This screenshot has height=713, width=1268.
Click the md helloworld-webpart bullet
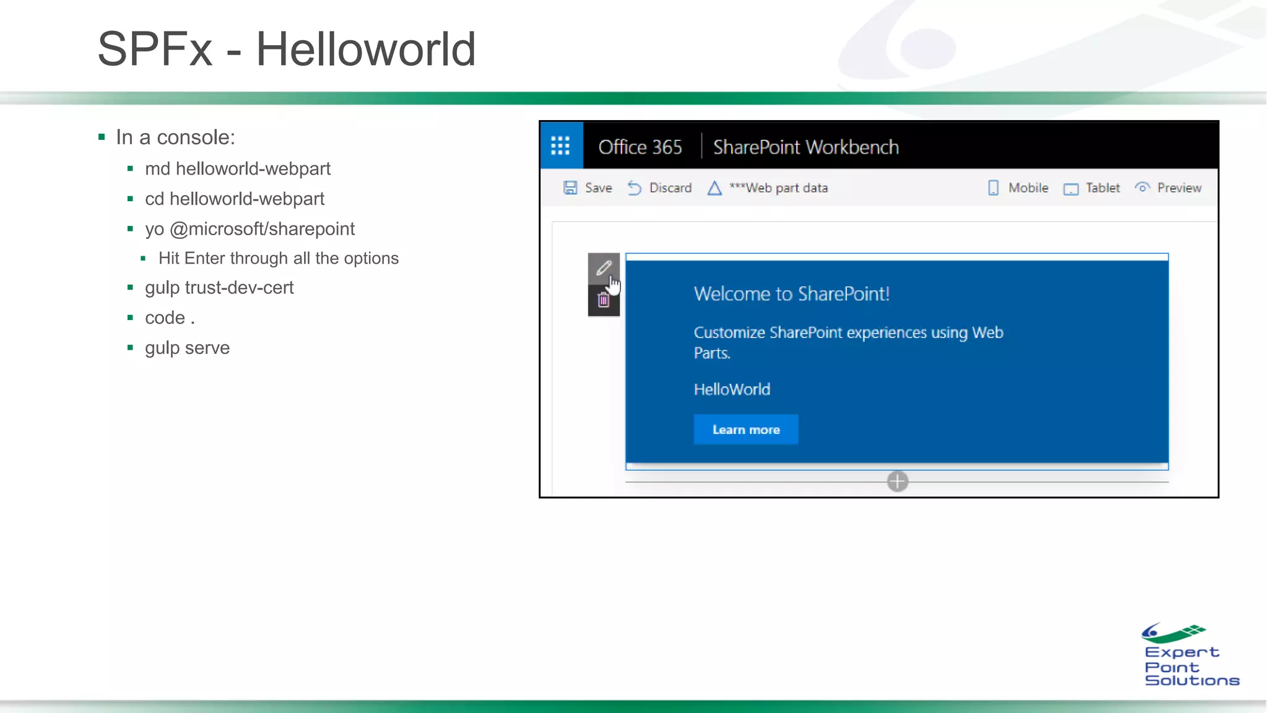tap(238, 169)
